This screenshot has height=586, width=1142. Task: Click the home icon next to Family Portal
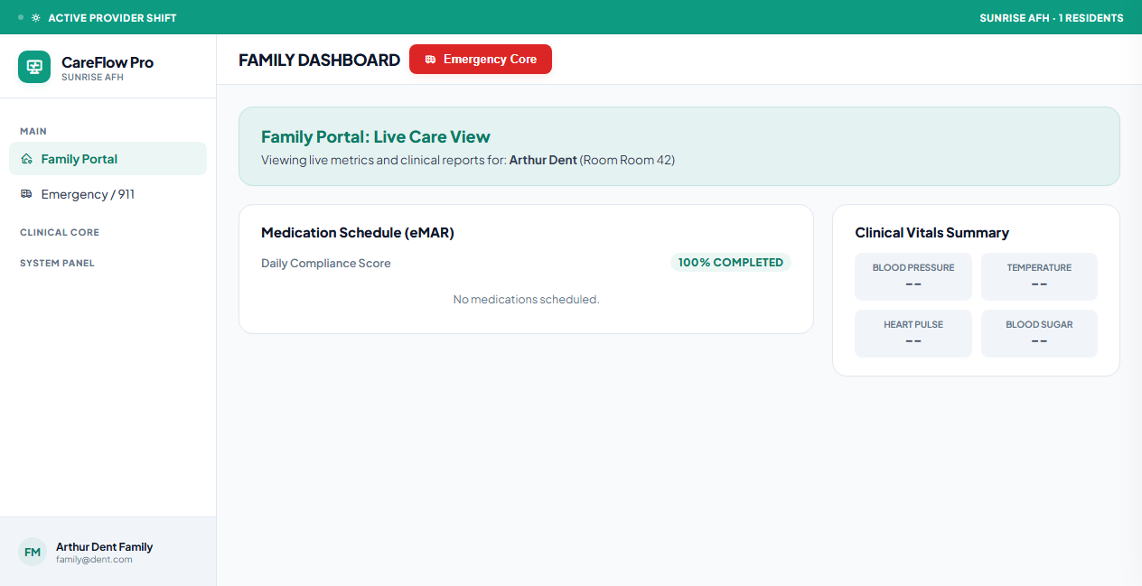tap(26, 159)
